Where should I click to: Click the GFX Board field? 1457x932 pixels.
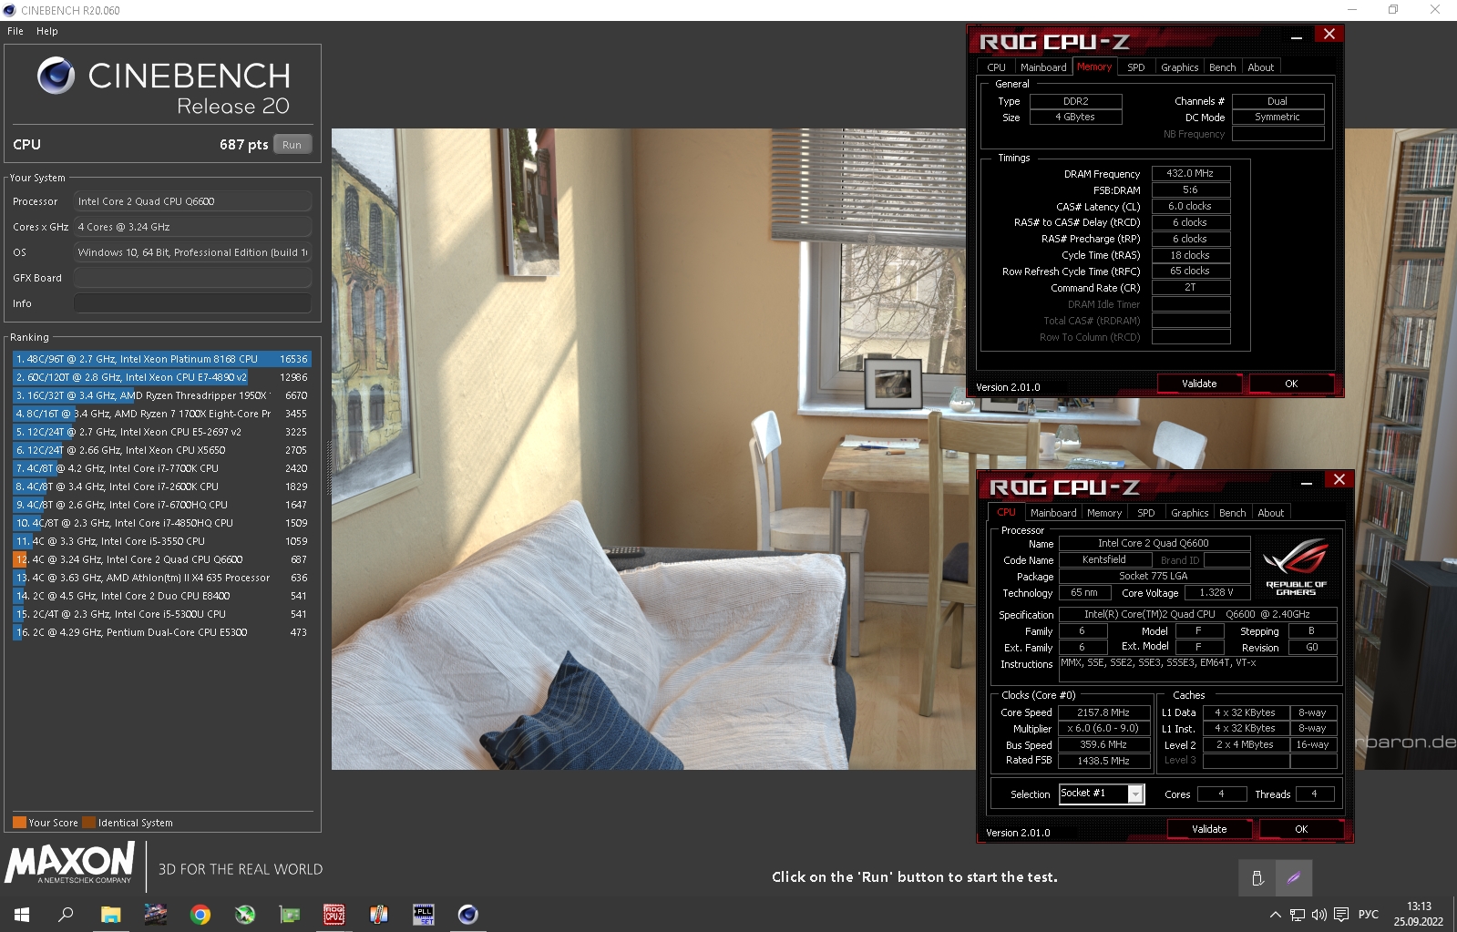coord(192,278)
